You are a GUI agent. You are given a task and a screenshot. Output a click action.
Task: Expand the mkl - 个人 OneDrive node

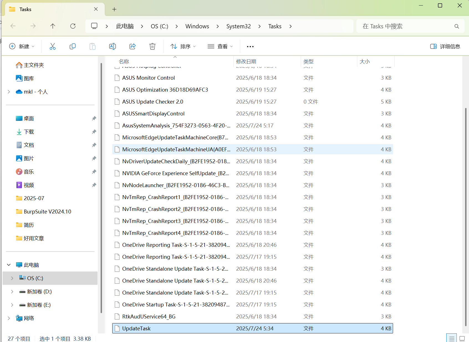point(9,92)
